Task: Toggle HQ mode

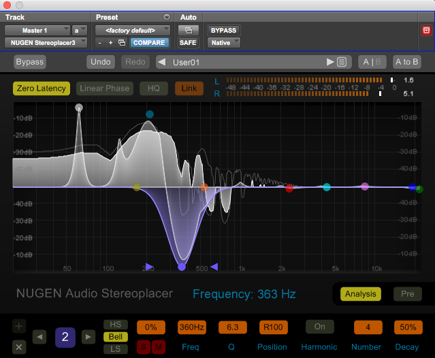Action: coord(154,88)
